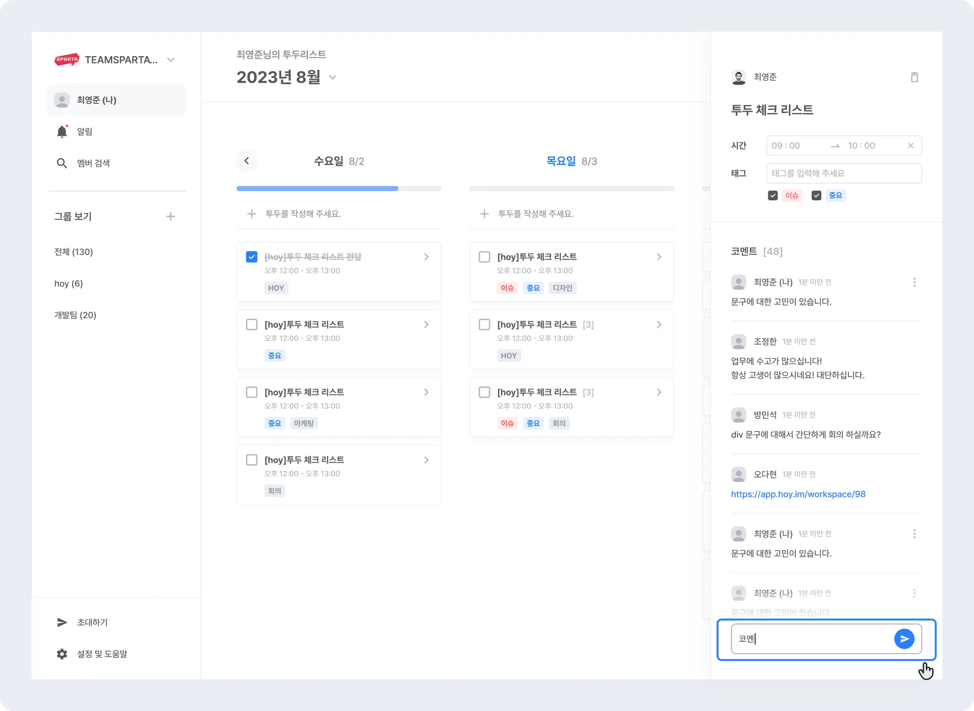Uncheck the completed Wednesday hoy todo
This screenshot has width=974, height=711.
pyautogui.click(x=252, y=257)
